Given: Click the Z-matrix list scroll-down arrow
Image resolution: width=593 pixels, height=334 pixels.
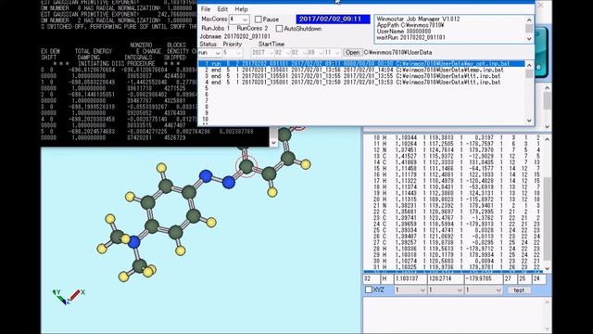Looking at the screenshot, I should point(548,268).
